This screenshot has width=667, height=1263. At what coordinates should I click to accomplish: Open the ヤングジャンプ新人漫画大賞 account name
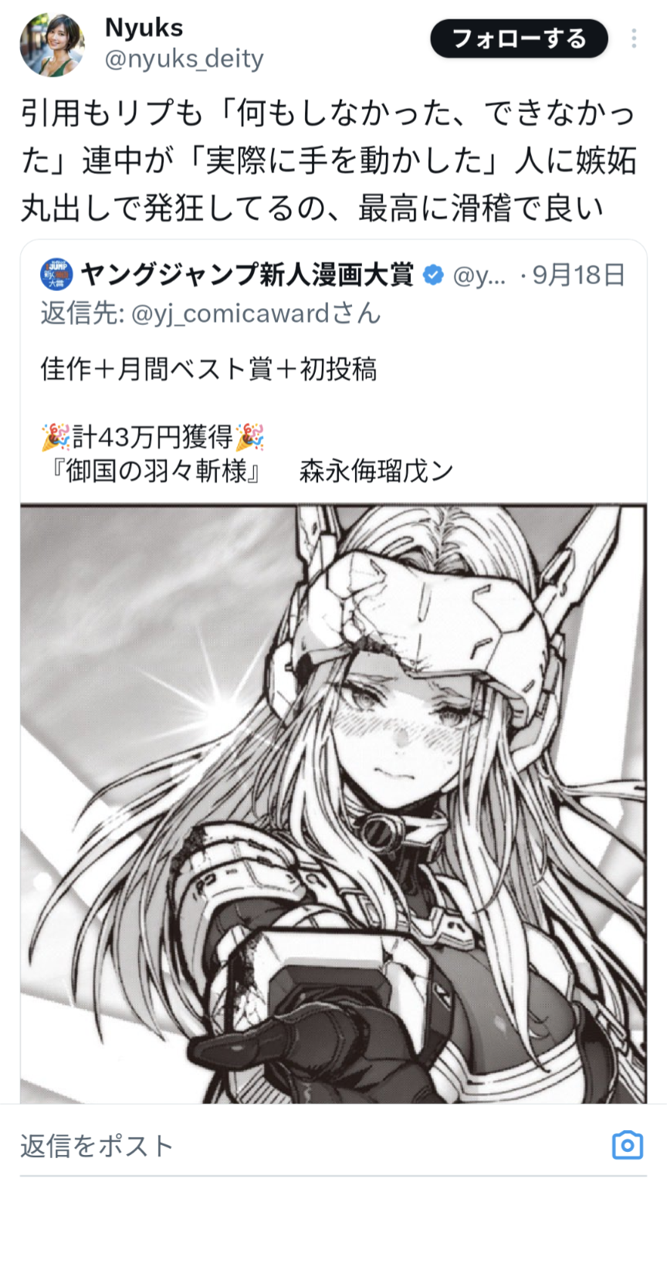point(247,275)
